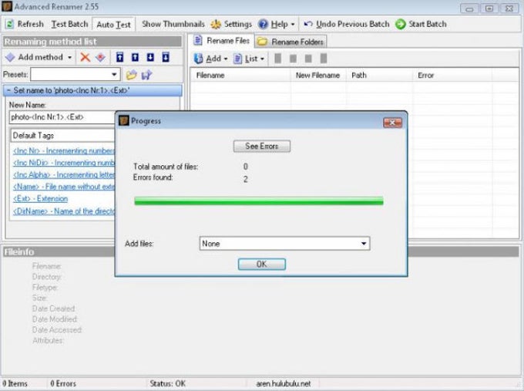The height and width of the screenshot is (391, 524).
Task: Sort by the Error column header
Action: [x=452, y=76]
